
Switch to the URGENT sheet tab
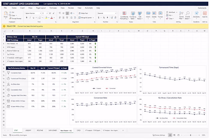[x=28, y=130]
